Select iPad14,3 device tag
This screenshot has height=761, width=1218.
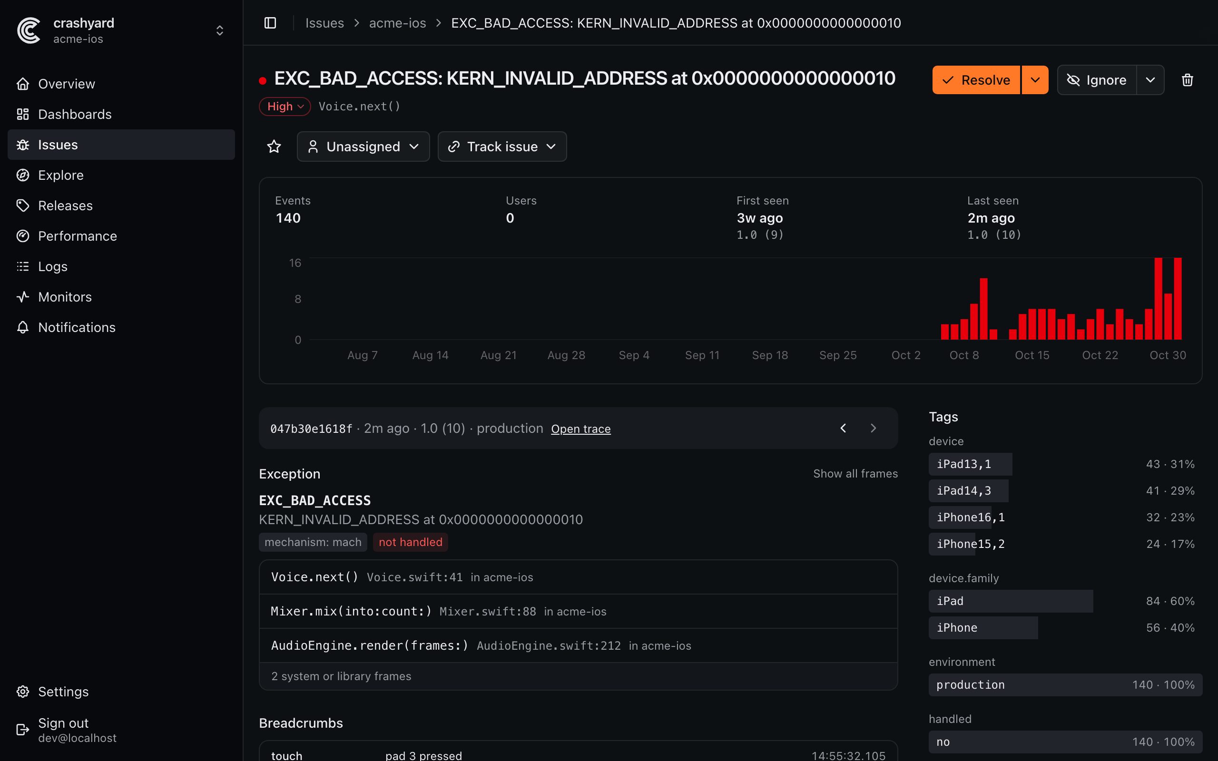coord(1065,491)
